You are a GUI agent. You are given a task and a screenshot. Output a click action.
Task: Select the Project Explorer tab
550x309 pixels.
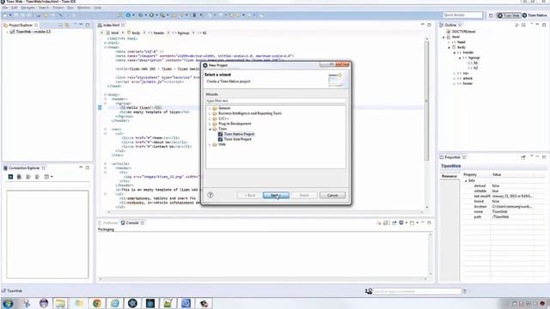[x=21, y=25]
